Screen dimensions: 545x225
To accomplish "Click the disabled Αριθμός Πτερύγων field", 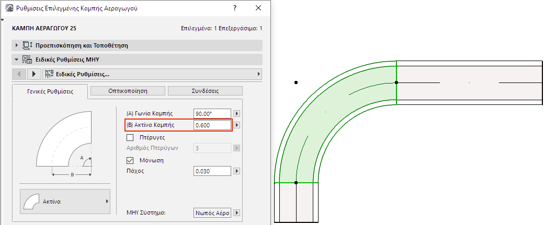I will tap(212, 148).
